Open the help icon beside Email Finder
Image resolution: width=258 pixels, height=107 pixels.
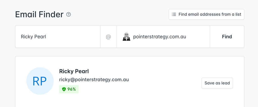point(68,14)
